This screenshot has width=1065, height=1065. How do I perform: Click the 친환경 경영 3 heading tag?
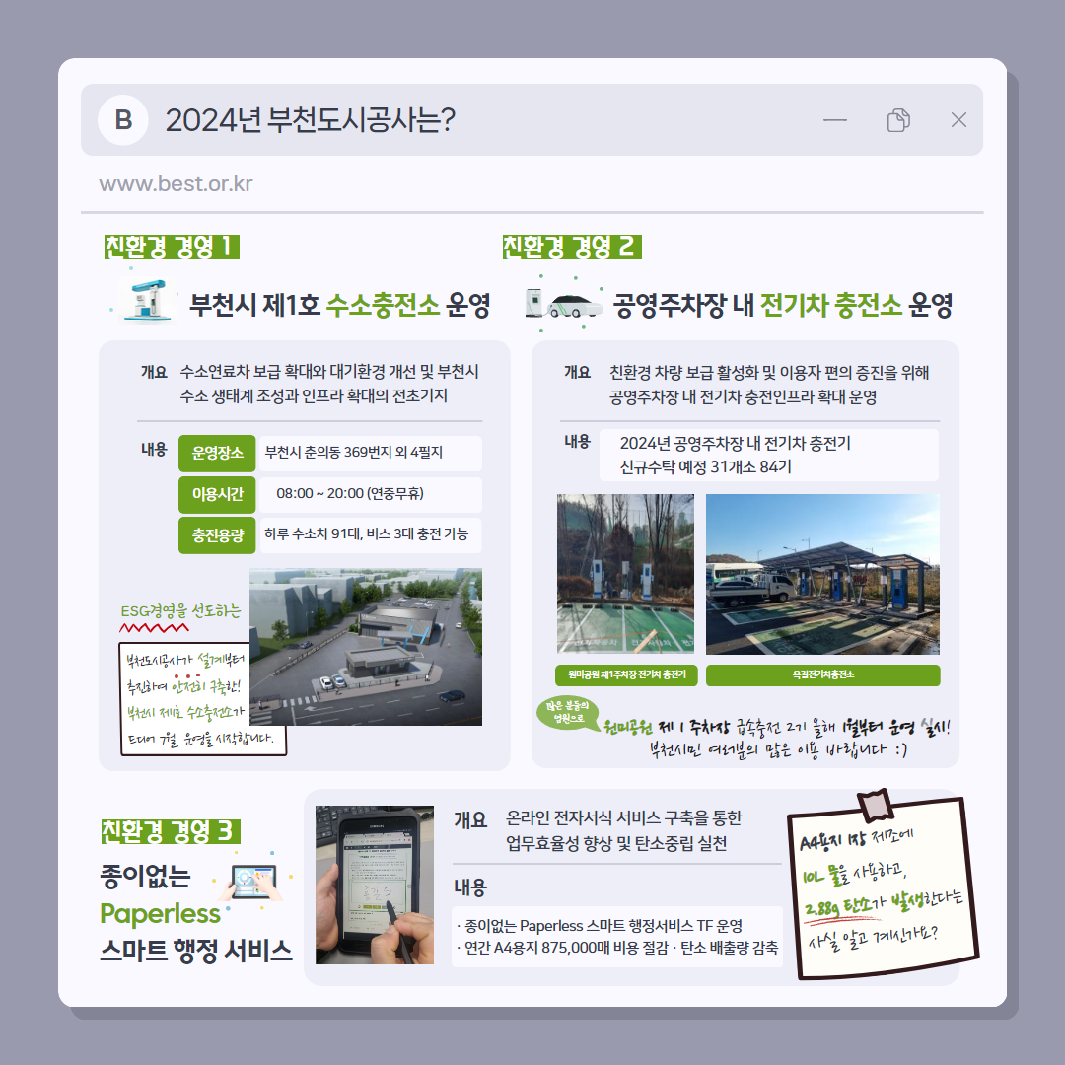coord(171,831)
